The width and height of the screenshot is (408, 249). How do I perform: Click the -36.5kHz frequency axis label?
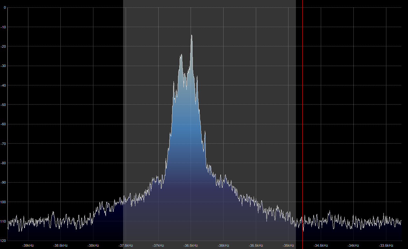pyautogui.click(x=191, y=246)
